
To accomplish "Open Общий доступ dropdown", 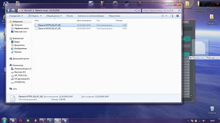I will [x=54, y=16].
